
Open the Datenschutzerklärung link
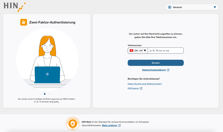154,70
